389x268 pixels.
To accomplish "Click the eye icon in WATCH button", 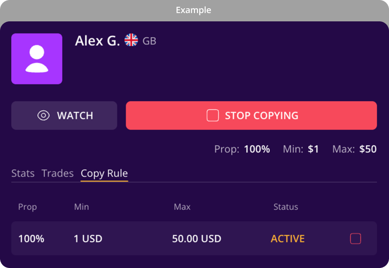I will pyautogui.click(x=43, y=116).
